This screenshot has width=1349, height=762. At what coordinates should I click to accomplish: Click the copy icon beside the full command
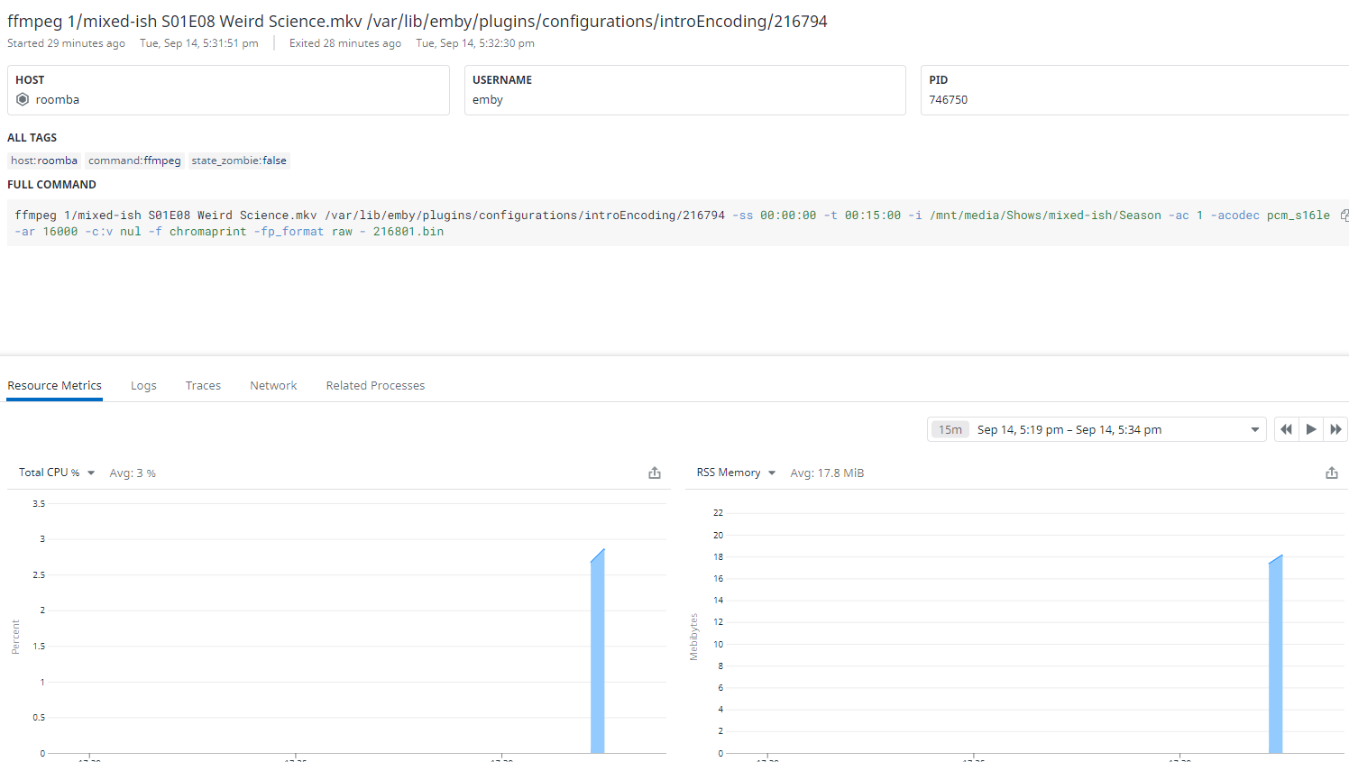click(x=1344, y=216)
